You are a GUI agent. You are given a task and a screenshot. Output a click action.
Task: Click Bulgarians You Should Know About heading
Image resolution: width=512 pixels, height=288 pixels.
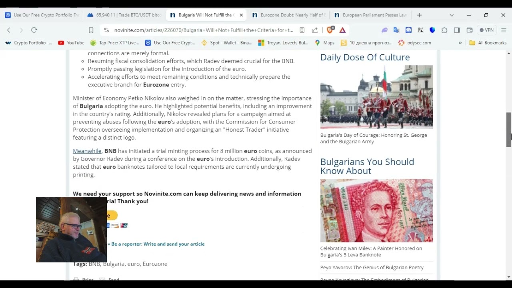pos(367,166)
